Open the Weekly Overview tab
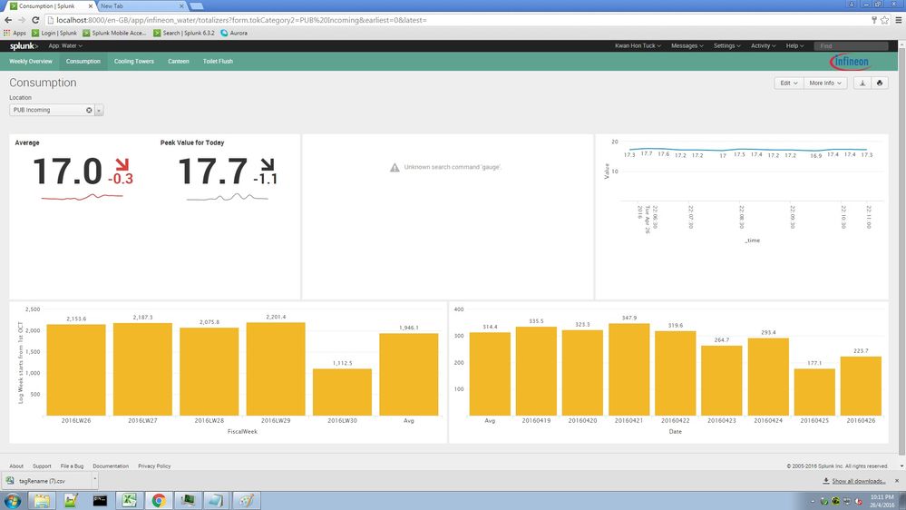 (x=31, y=62)
